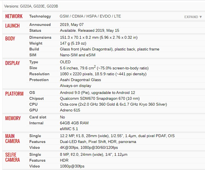Click the Resolution label link
205x170 pixels.
pyautogui.click(x=39, y=74)
